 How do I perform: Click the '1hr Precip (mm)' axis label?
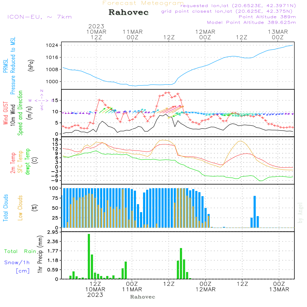[40, 254]
